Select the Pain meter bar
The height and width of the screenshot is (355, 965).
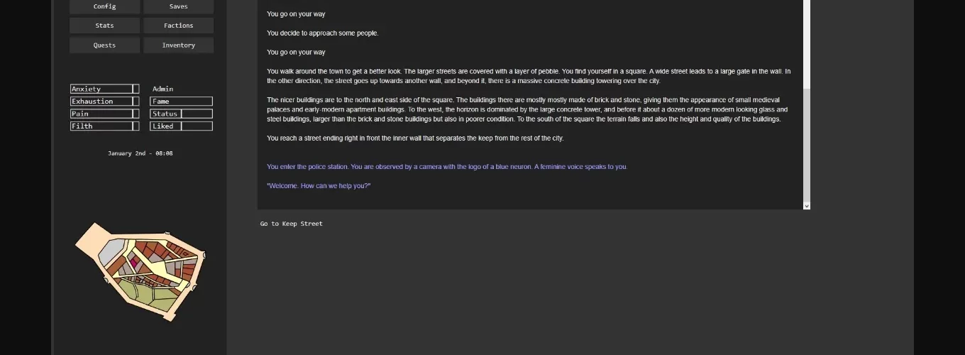[x=104, y=114]
